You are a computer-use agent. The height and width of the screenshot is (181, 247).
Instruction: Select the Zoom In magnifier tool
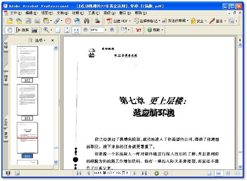tap(46, 30)
